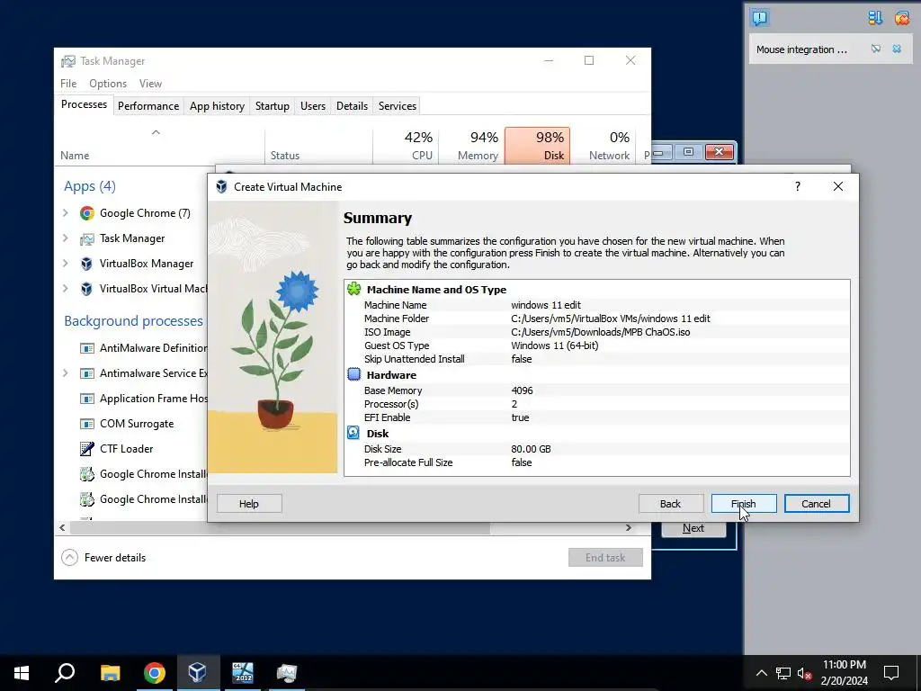The height and width of the screenshot is (691, 921).
Task: Select the Task Manager row icon in Apps
Action: point(87,238)
